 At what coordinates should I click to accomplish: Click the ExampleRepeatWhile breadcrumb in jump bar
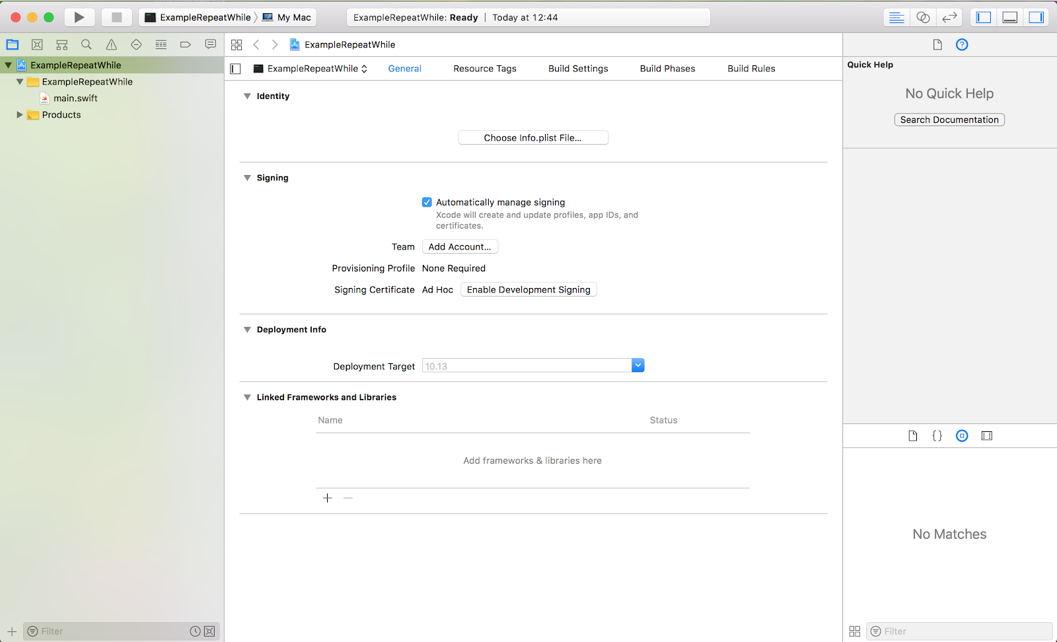(342, 45)
